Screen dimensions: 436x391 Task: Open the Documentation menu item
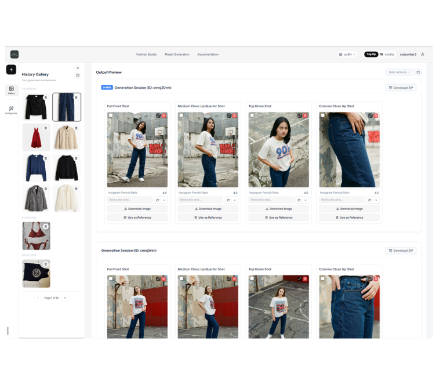(x=208, y=55)
